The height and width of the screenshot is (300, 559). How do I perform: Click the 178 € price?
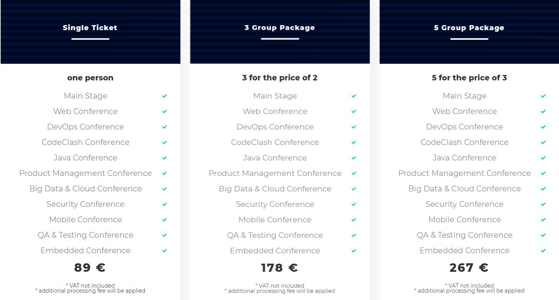click(x=279, y=268)
